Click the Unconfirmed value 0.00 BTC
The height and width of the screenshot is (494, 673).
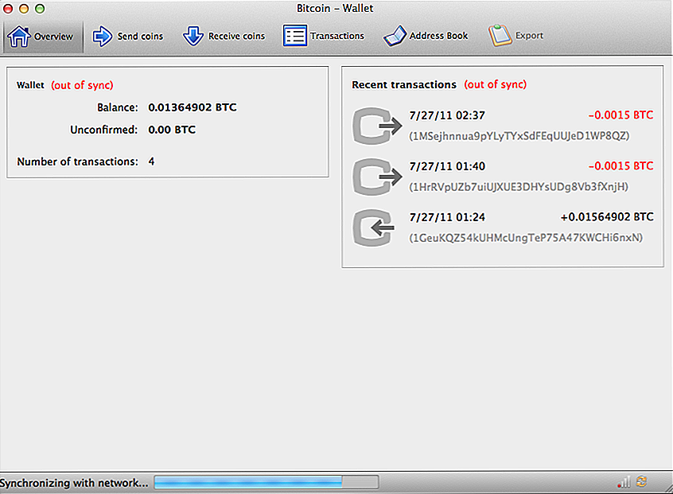[172, 130]
